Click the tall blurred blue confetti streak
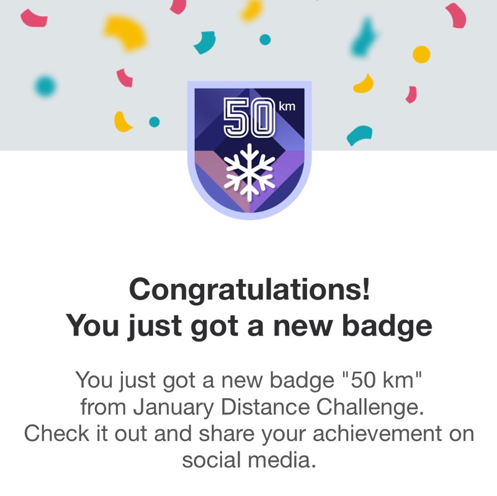This screenshot has width=497, height=496. [x=364, y=37]
